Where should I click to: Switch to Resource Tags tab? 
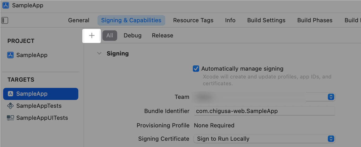[x=193, y=20]
